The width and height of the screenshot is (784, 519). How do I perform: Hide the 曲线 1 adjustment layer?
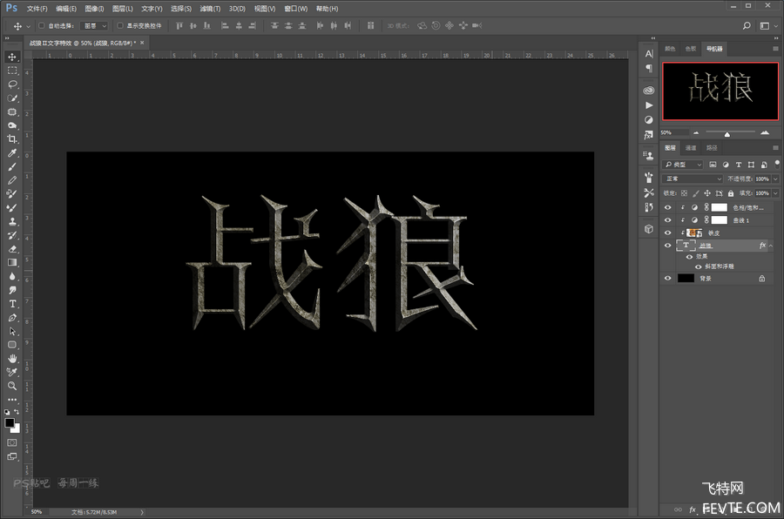pos(668,220)
